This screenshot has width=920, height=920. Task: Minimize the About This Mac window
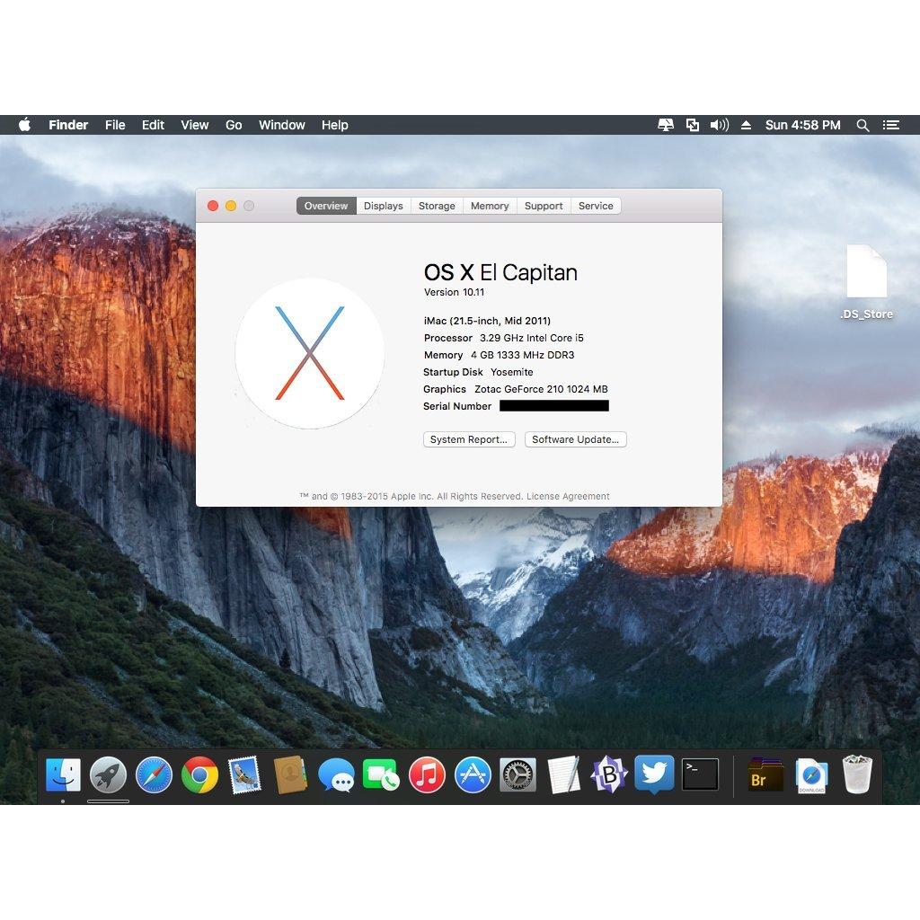click(231, 206)
